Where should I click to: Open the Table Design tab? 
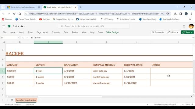(112, 32)
